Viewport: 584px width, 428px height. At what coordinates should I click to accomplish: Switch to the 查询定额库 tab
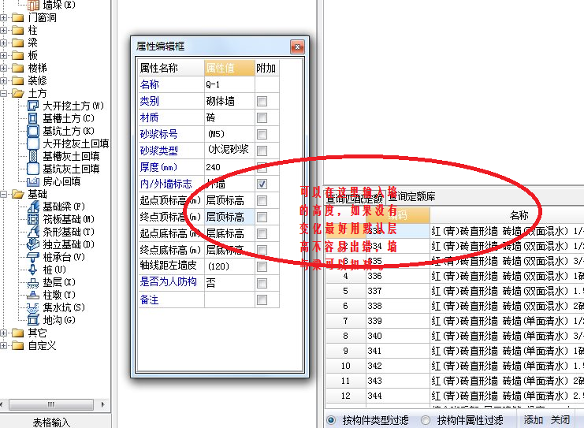tap(412, 196)
